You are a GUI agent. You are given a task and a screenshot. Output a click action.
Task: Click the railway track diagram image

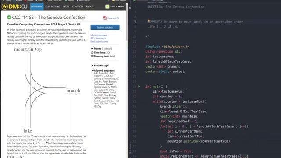click(47, 90)
